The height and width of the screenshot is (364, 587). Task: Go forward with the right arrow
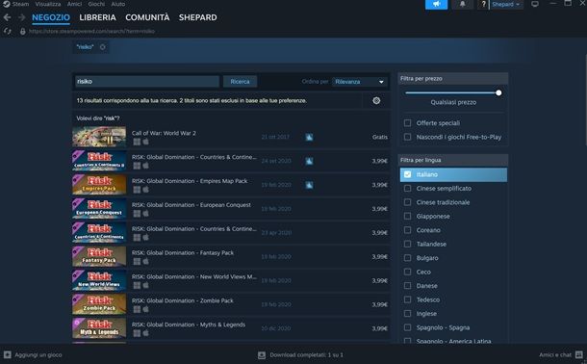point(22,17)
